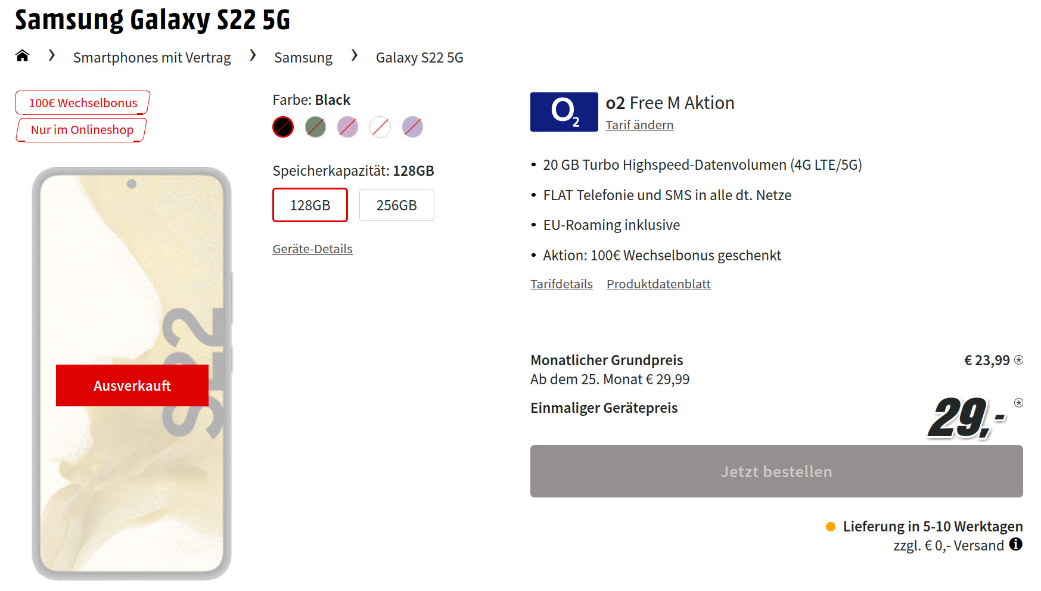The image size is (1041, 591).
Task: Open Geräte-Details link
Action: tap(312, 249)
